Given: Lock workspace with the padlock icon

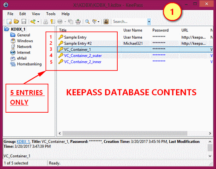Looking at the screenshot, I should tap(106, 22).
